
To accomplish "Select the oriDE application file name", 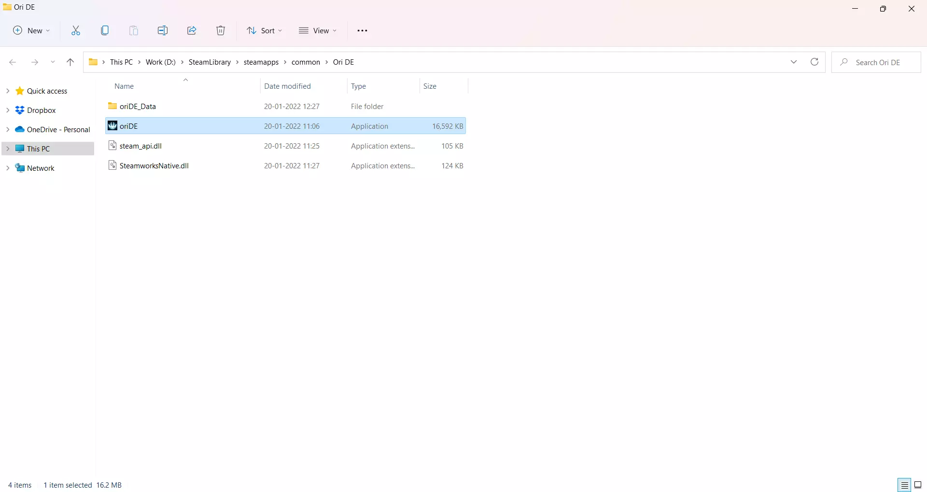I will pos(129,126).
